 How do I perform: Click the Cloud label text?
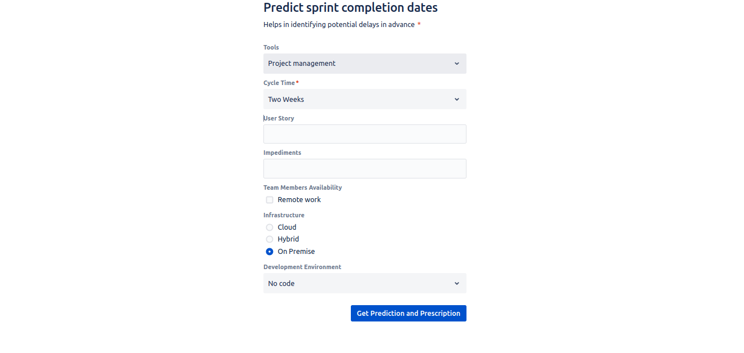pyautogui.click(x=287, y=227)
